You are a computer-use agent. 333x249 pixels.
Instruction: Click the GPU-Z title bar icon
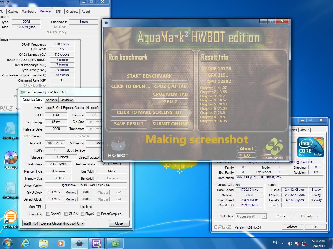point(22,92)
